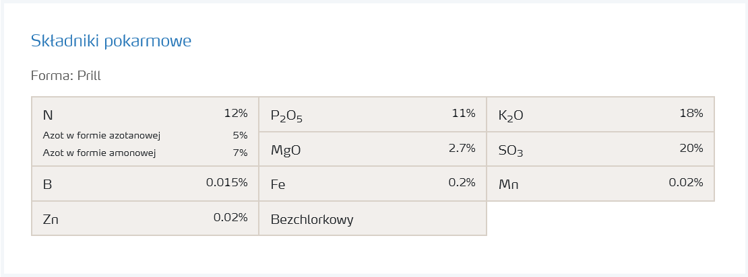748x277 pixels.
Task: Click the Składniki pokarmowe heading
Action: coord(111,41)
